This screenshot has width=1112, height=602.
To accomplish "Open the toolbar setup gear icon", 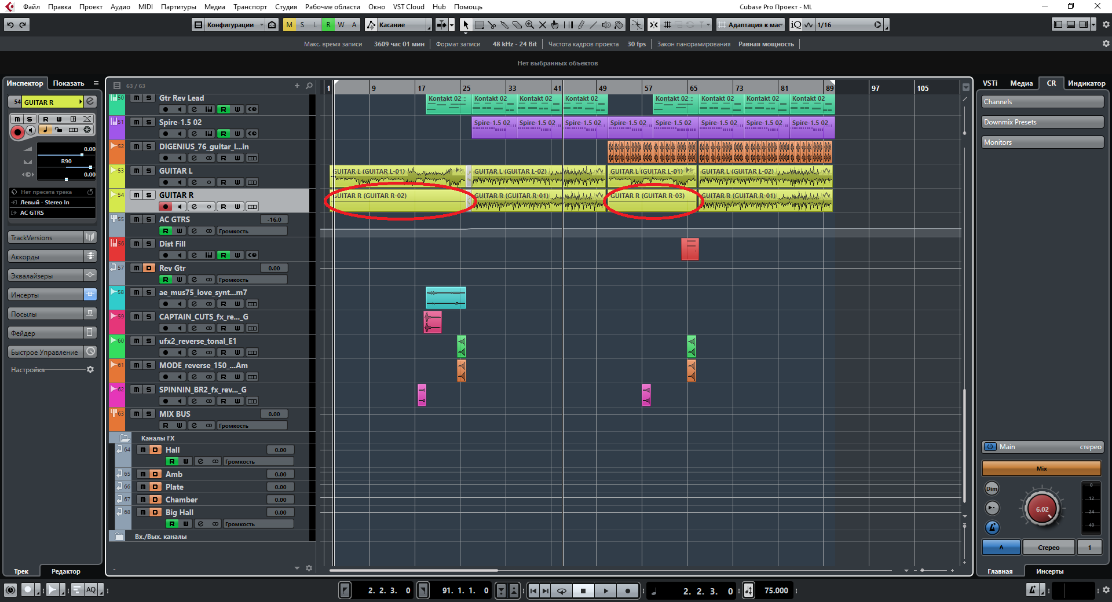I will click(x=1106, y=25).
